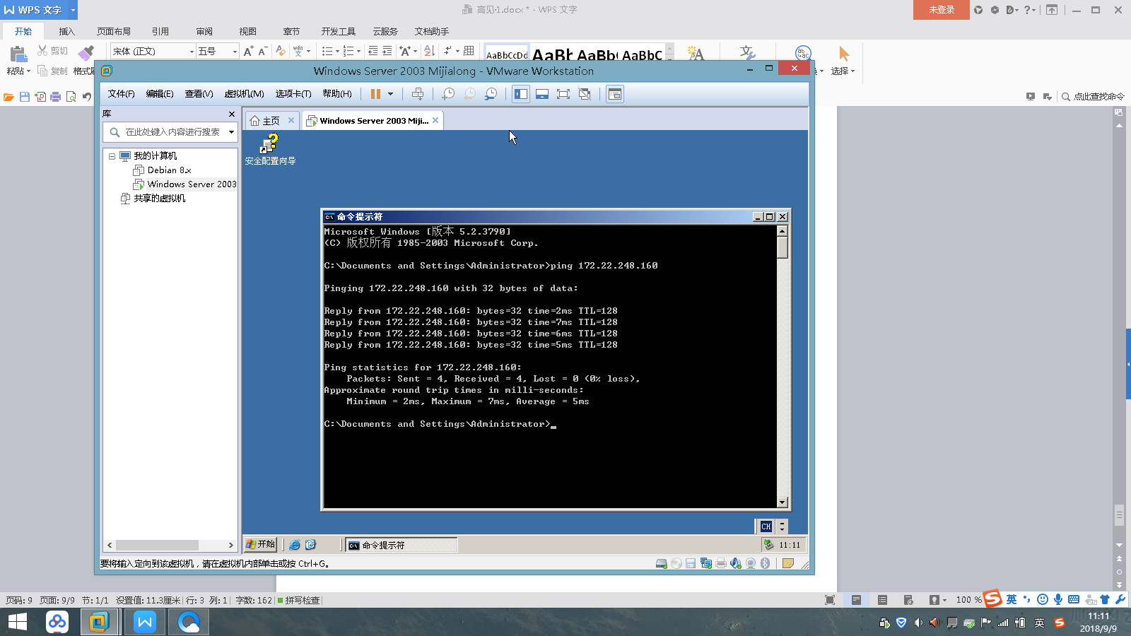The height and width of the screenshot is (636, 1131).
Task: Click VMware Bluetooth device status icon
Action: click(x=766, y=563)
